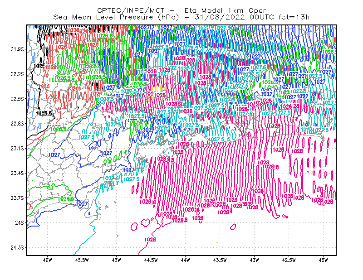This screenshot has height=280, width=363.
Task: Click the 46W longitude axis label
Action: [48, 260]
